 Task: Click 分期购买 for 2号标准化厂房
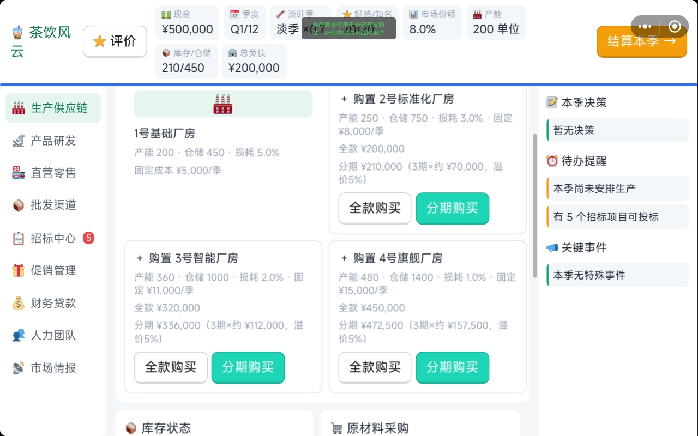pyautogui.click(x=452, y=208)
